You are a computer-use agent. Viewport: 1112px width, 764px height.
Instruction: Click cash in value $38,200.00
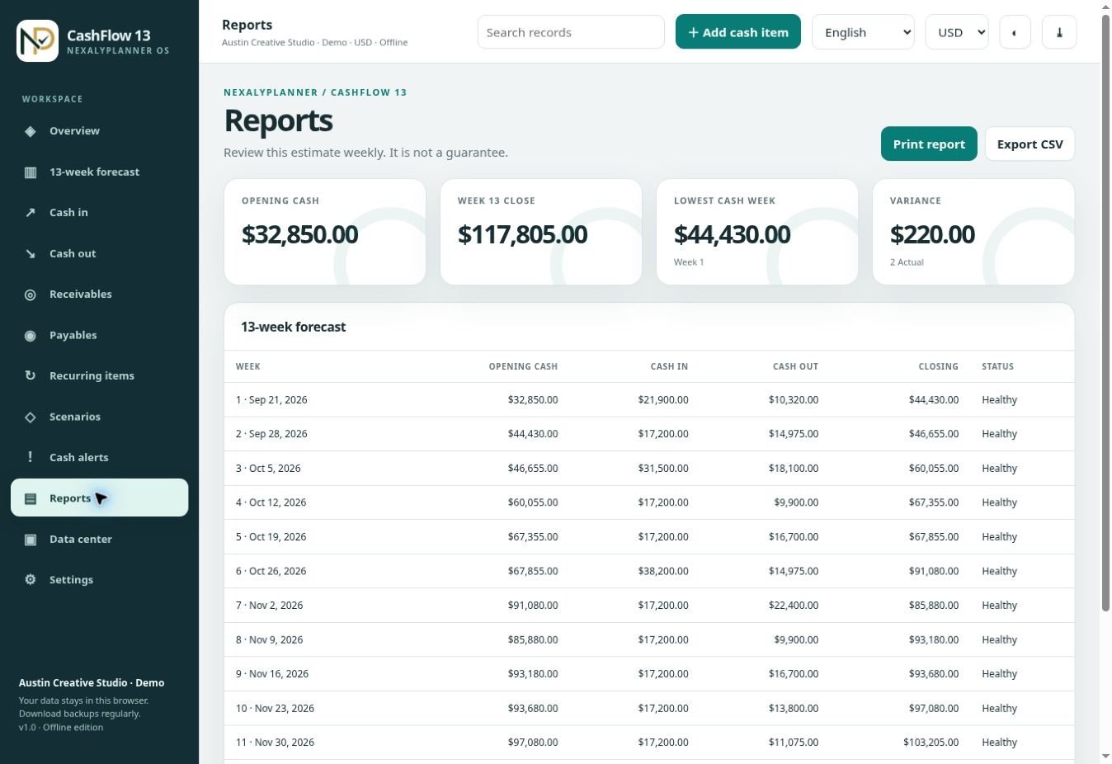click(x=662, y=571)
